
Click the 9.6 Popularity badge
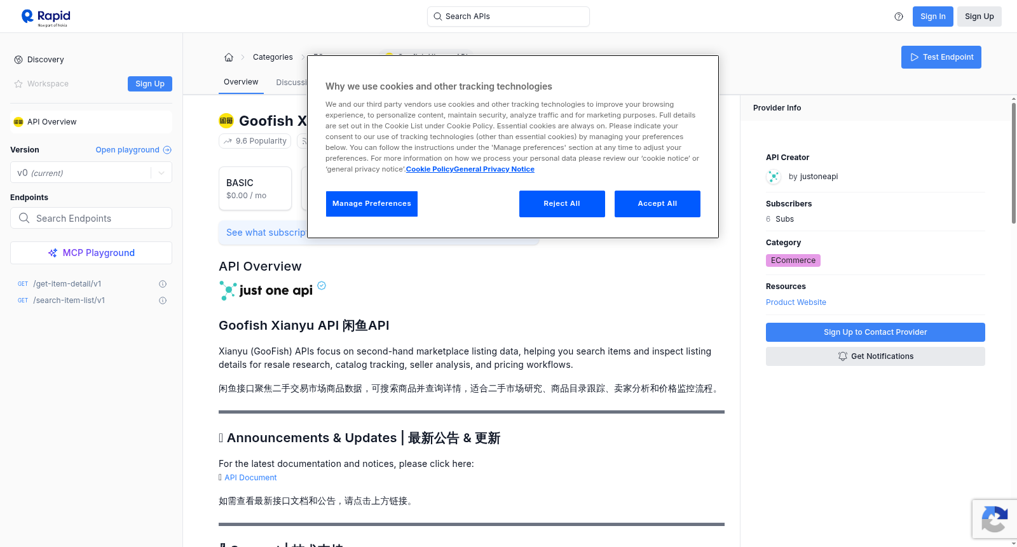255,141
